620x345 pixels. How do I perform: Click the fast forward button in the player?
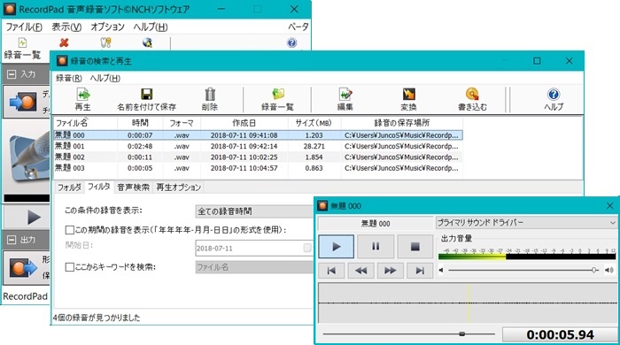(391, 271)
